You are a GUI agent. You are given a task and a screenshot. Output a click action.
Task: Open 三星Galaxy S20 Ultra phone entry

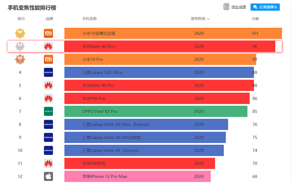102,73
